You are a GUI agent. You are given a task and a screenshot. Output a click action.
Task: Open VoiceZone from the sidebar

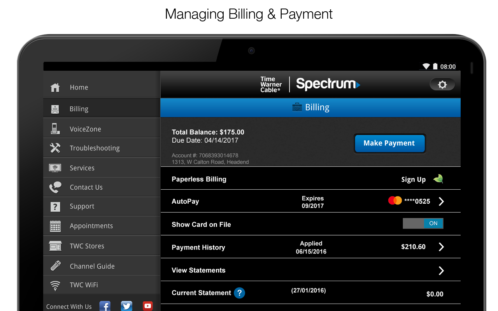(102, 129)
